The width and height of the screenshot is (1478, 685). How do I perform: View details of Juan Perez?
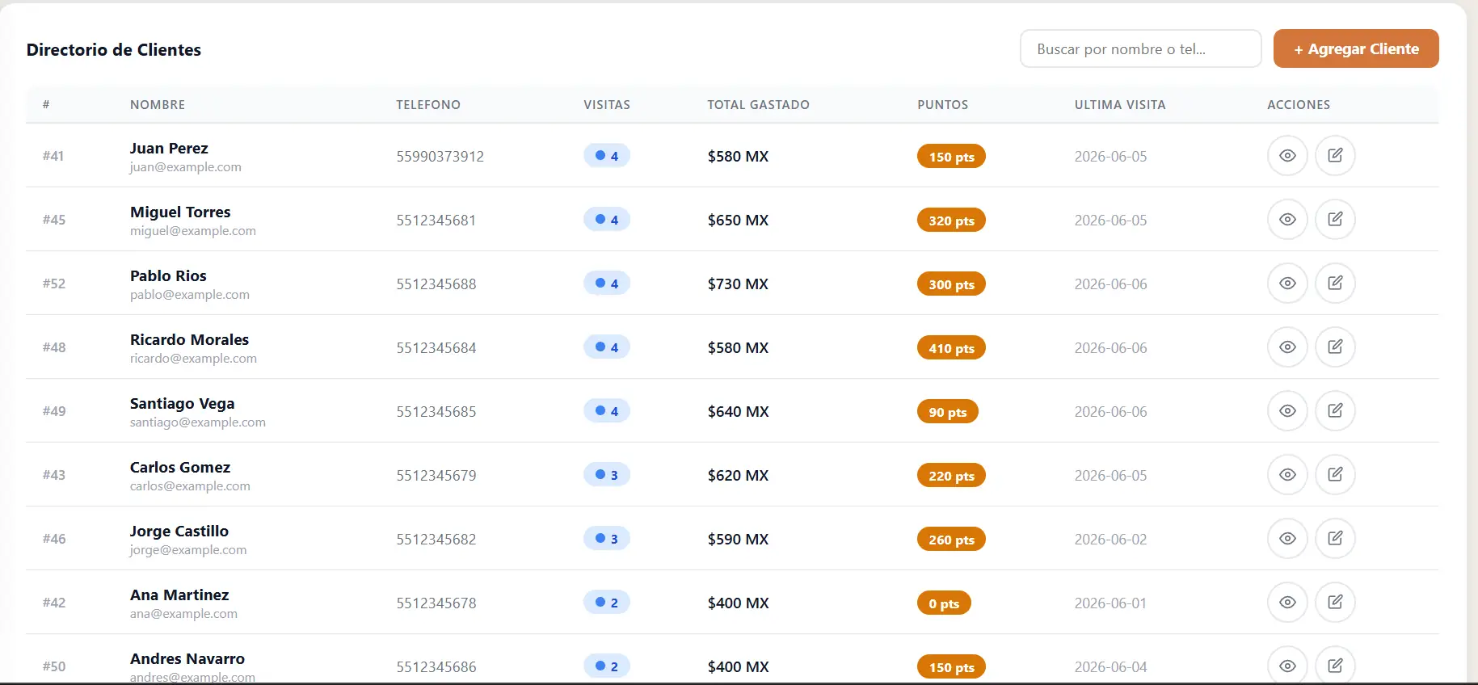pos(1287,155)
